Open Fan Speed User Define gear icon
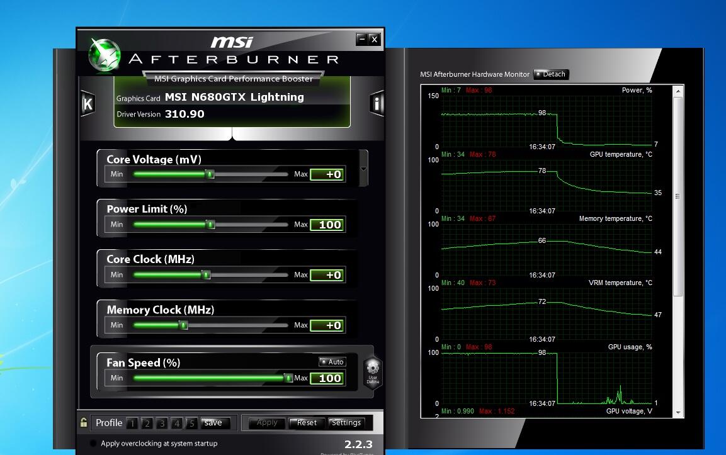The height and width of the screenshot is (455, 726). click(373, 372)
